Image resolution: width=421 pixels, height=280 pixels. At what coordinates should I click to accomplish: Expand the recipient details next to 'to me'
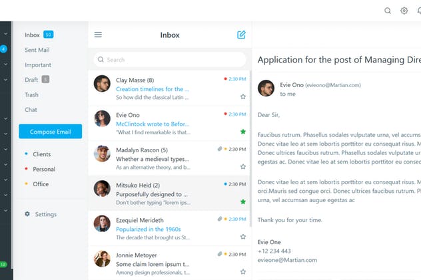[x=288, y=94]
